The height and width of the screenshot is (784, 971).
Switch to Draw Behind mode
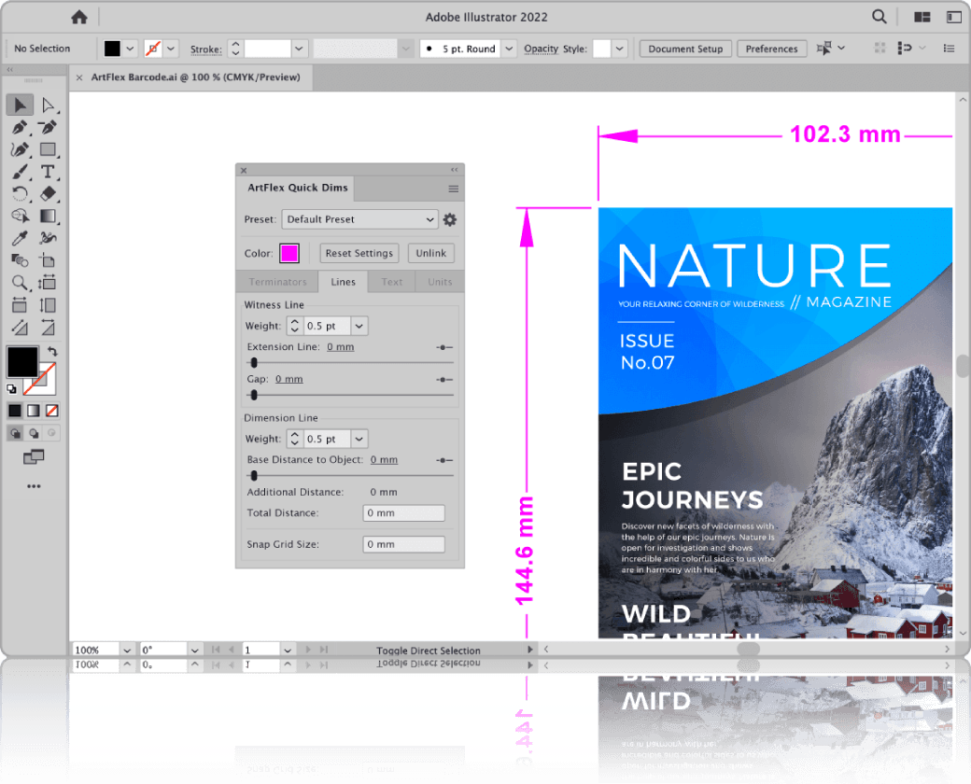point(35,433)
